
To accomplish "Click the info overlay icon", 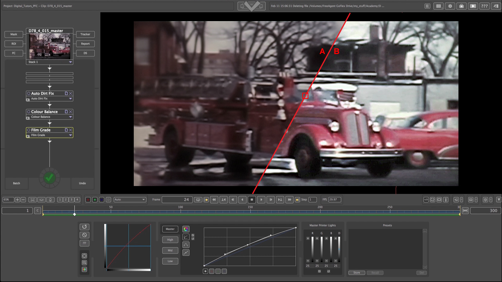I will tap(446, 200).
